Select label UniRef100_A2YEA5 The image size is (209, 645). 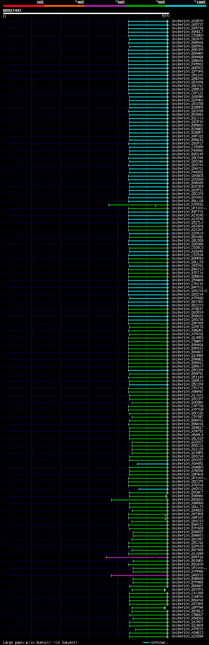coord(187,216)
